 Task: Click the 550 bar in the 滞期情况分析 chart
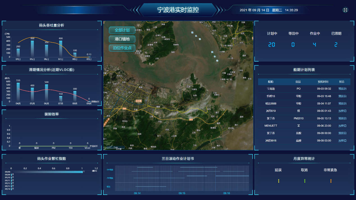(18, 92)
